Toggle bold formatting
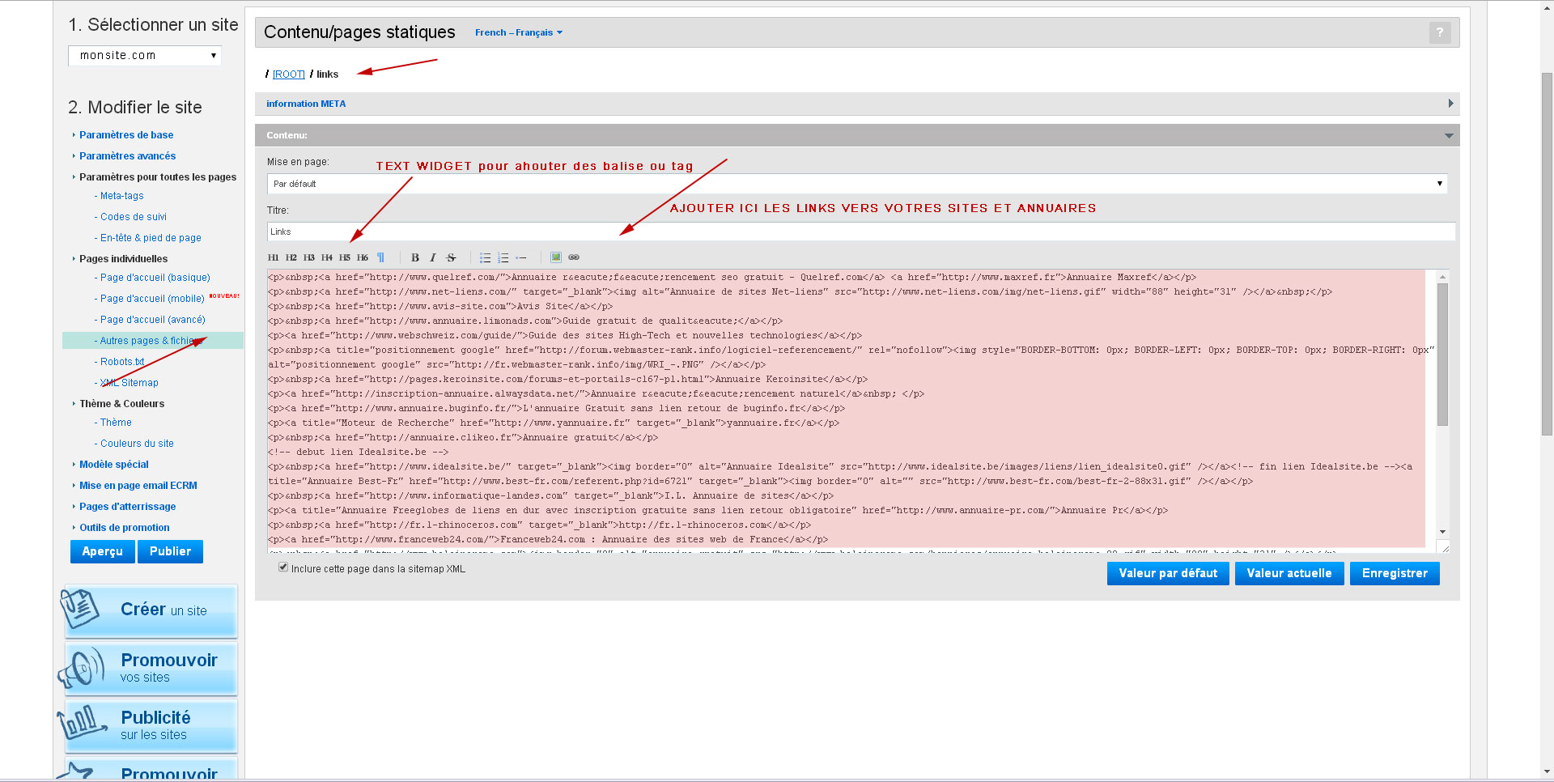Viewport: 1554px width, 782px height. pyautogui.click(x=415, y=257)
